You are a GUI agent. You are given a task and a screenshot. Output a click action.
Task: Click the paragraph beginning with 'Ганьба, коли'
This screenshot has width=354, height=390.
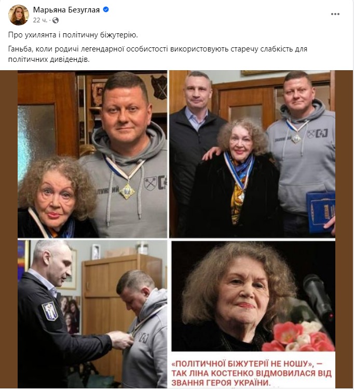(158, 54)
